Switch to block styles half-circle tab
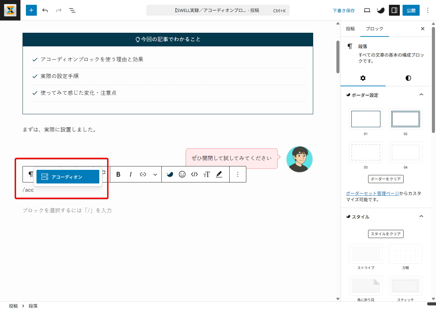Viewport: 436px width, 310px height. (408, 78)
